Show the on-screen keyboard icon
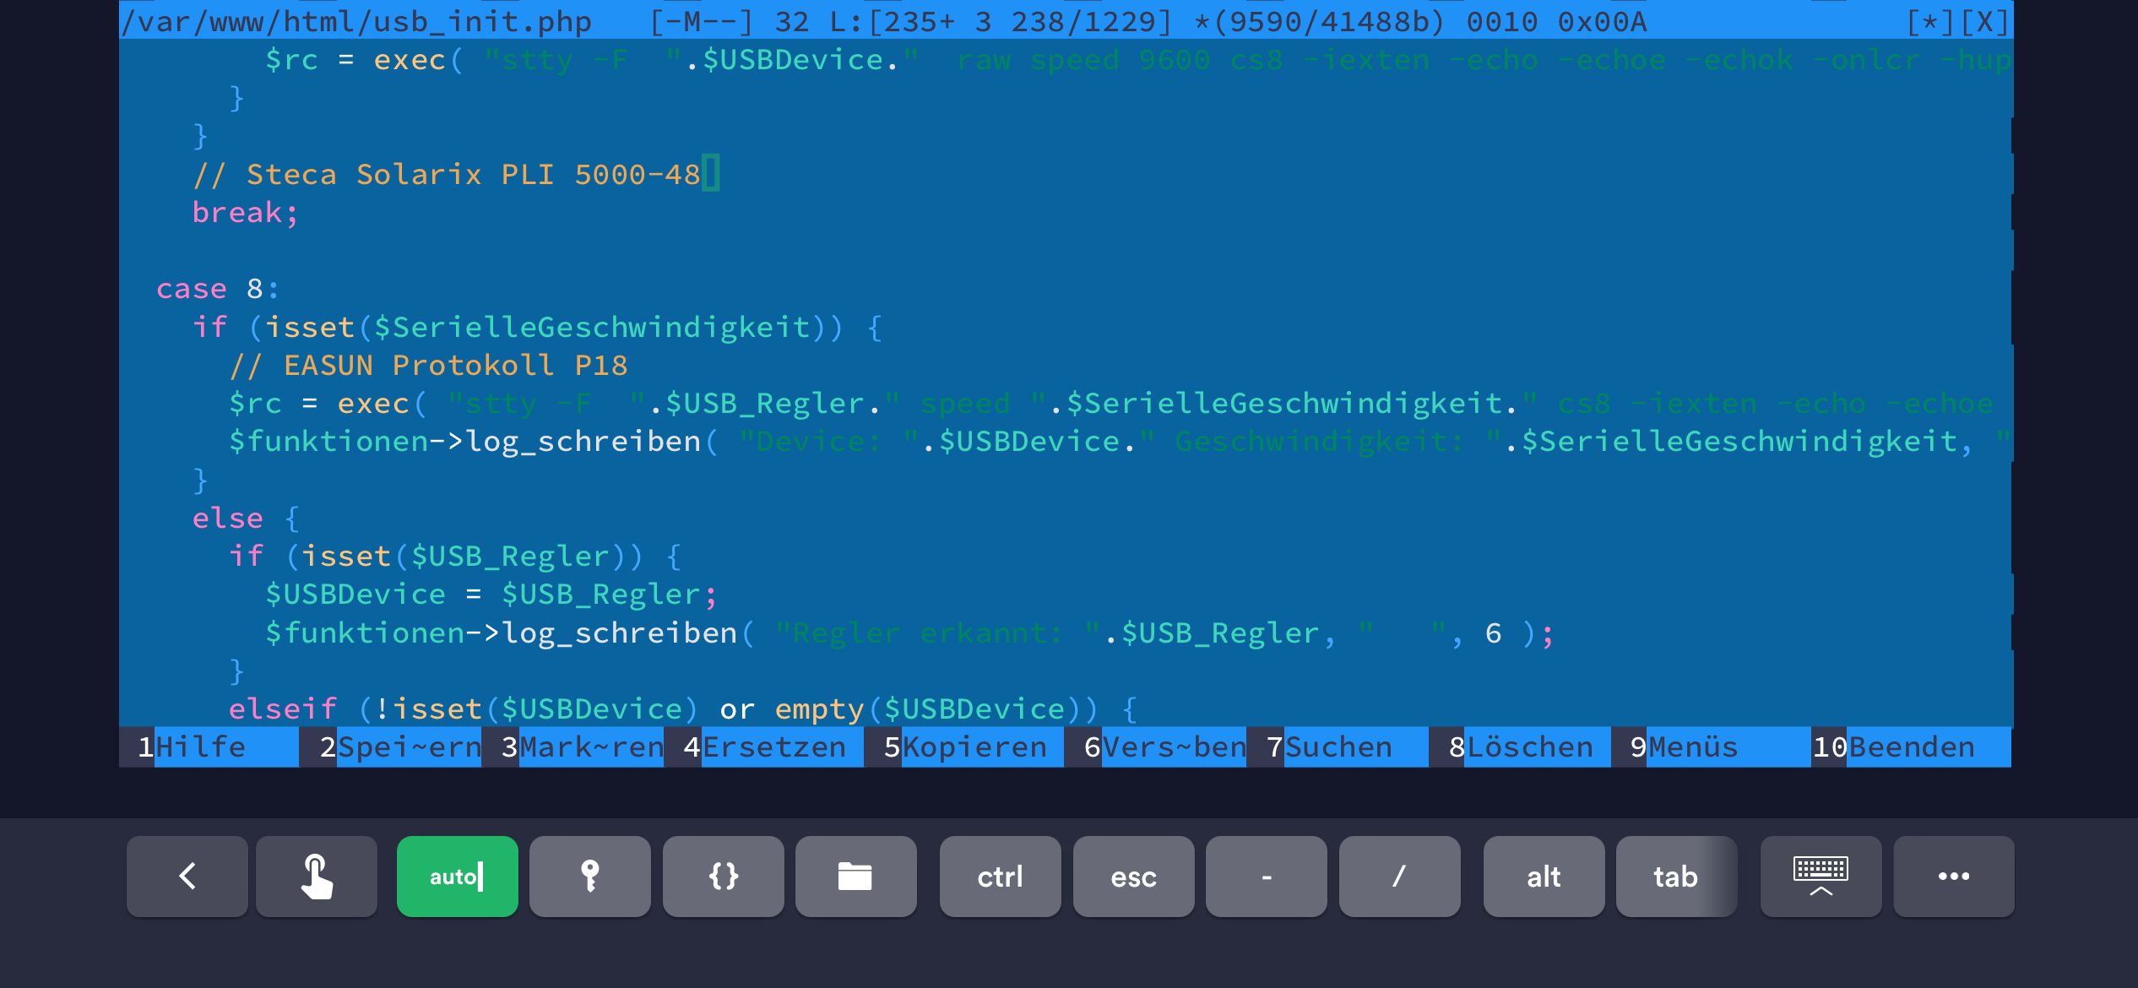 1821,877
